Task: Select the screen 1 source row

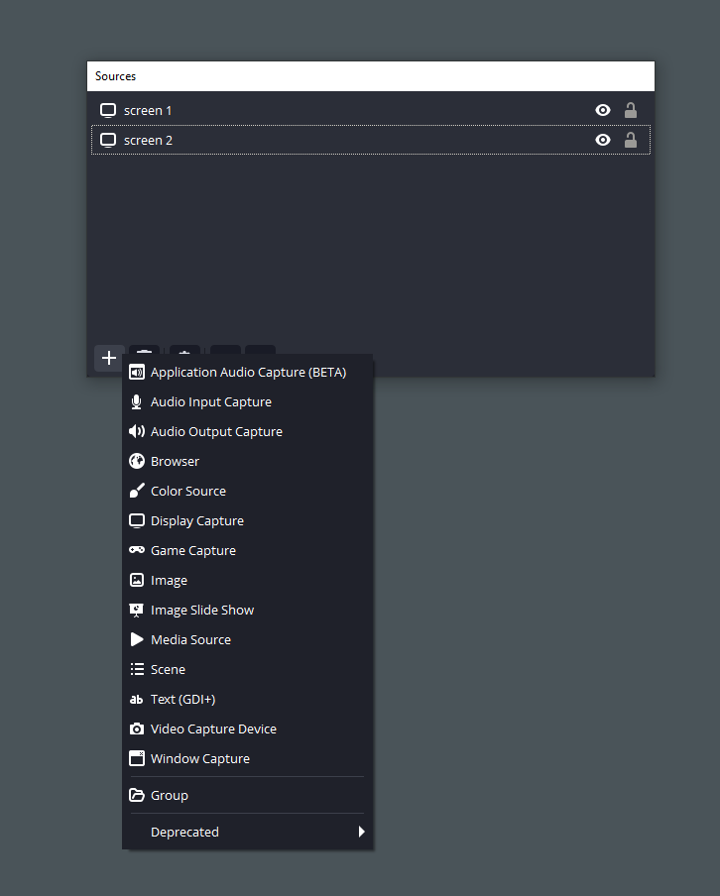Action: (371, 110)
